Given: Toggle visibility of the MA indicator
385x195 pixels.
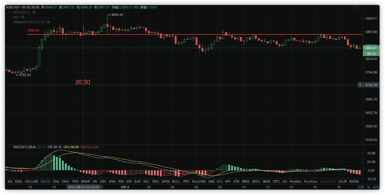Looking at the screenshot, I should (x=23, y=17).
